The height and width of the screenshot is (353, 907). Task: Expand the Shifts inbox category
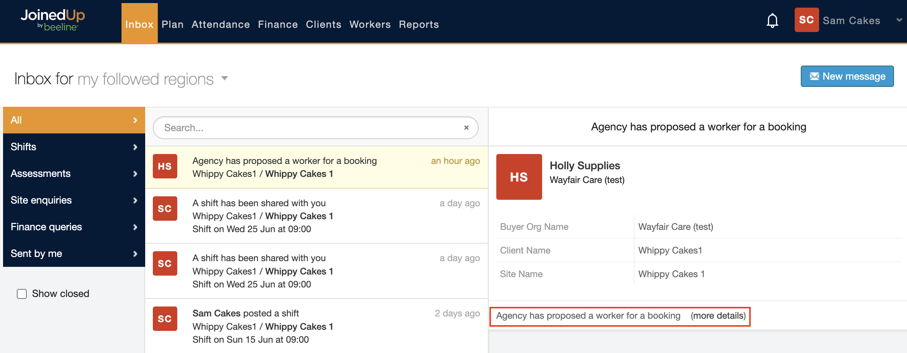tap(74, 147)
